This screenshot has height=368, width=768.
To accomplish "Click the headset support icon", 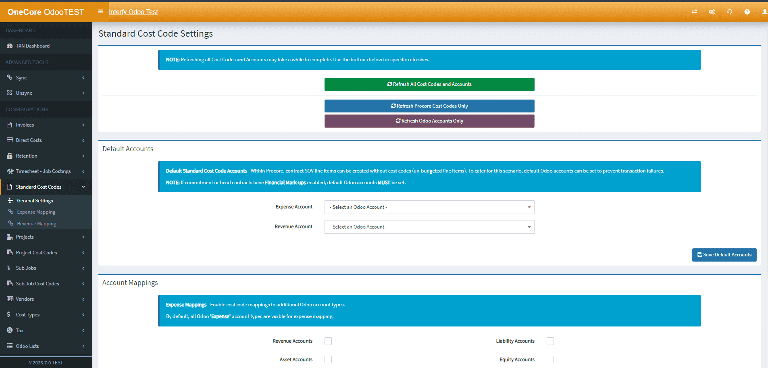I will pyautogui.click(x=730, y=12).
